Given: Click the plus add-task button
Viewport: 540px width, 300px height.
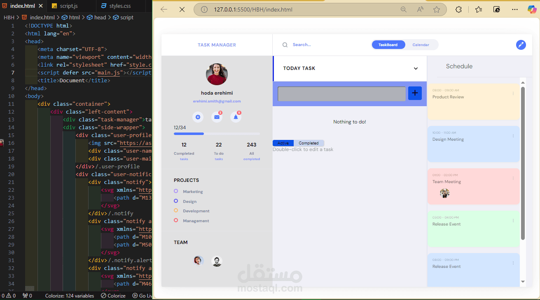Looking at the screenshot, I should [x=415, y=93].
